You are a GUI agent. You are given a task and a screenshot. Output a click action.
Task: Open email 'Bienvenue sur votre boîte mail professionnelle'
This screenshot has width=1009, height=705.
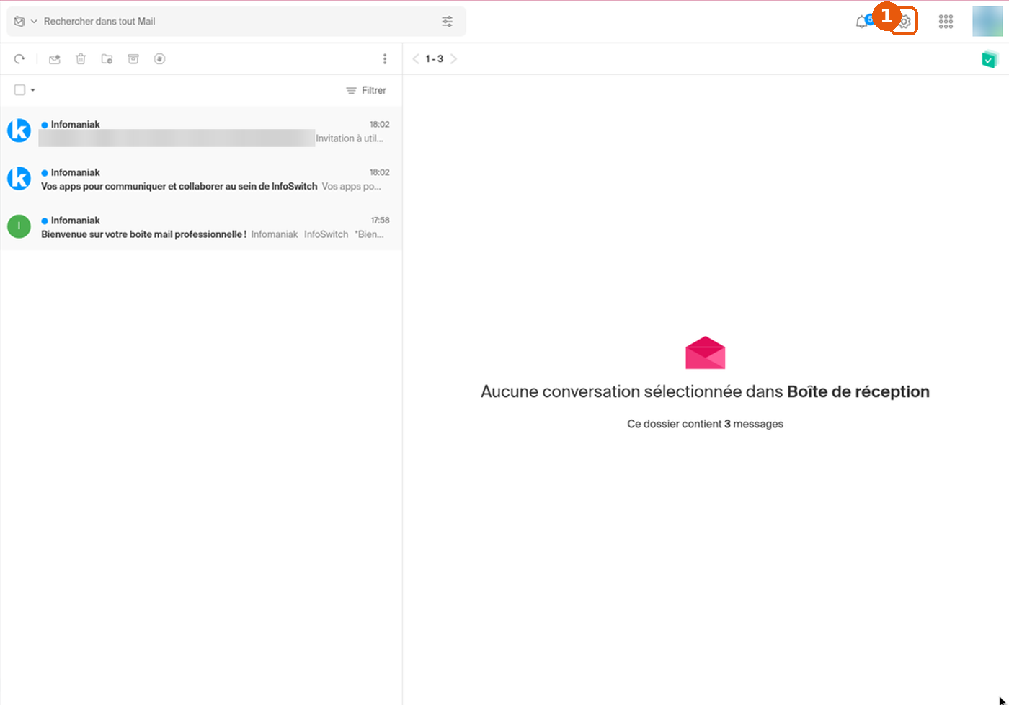pos(201,227)
